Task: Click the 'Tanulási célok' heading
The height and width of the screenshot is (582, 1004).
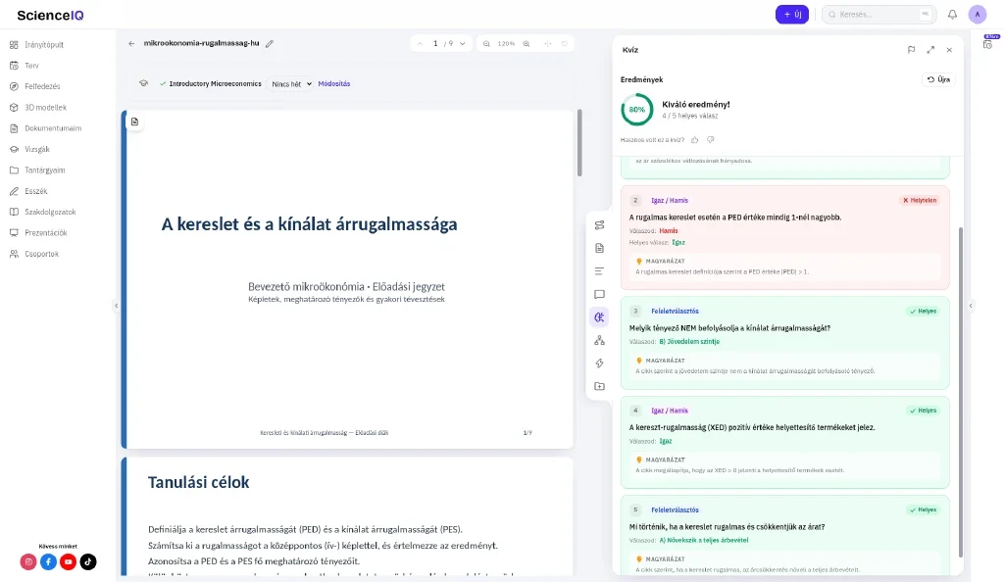Action: 198,482
